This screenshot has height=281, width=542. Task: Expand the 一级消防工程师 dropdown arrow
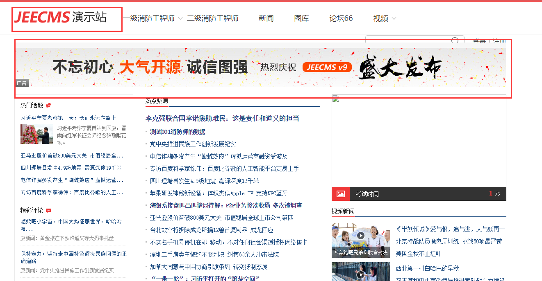[180, 18]
